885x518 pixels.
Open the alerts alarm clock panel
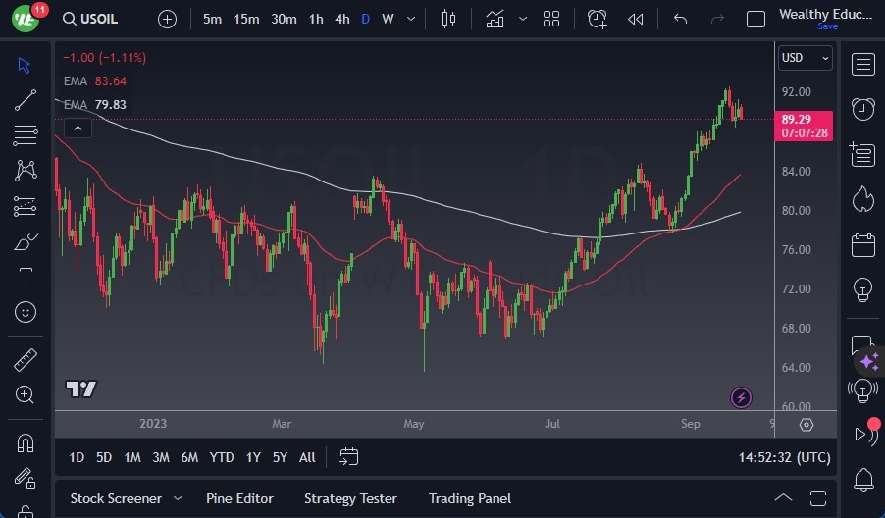(863, 109)
